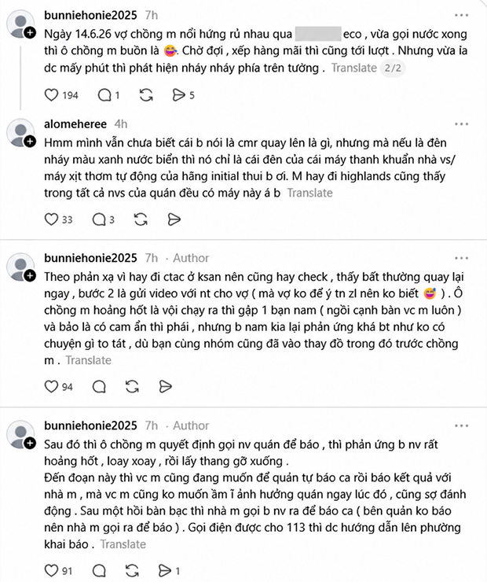Translate the first bunniehonie2025 post

point(354,68)
